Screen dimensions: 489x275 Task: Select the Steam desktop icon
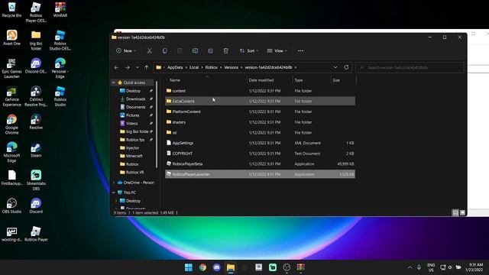click(x=36, y=150)
